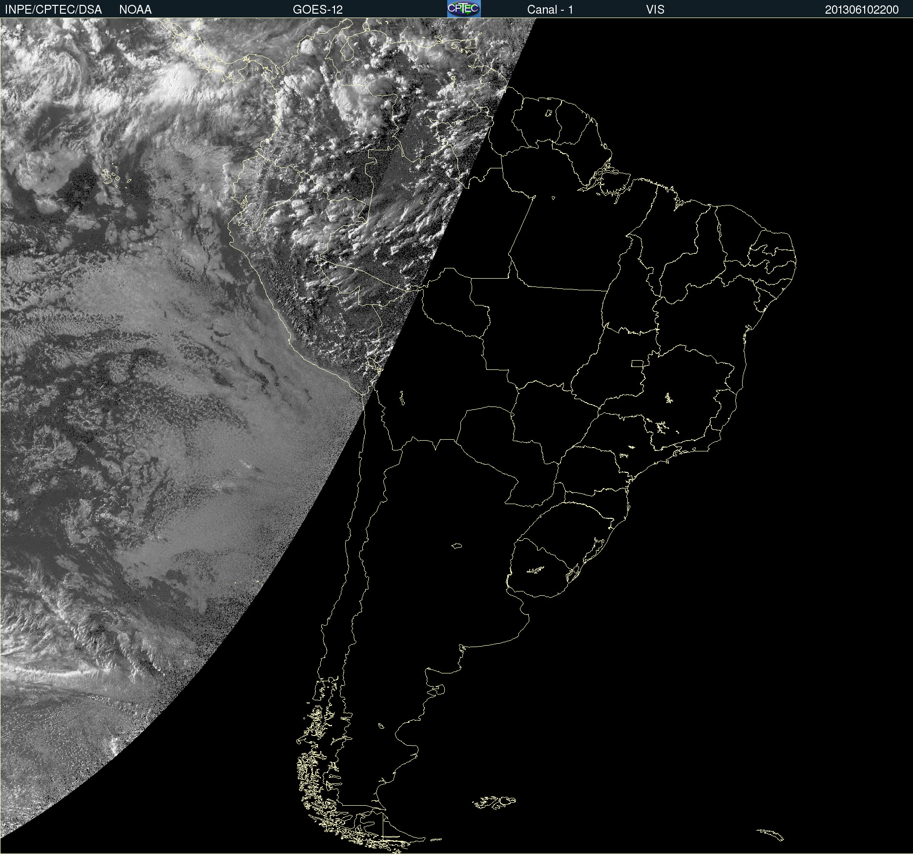The image size is (913, 854).
Task: Click the CPTEC logo icon
Action: pos(464,9)
